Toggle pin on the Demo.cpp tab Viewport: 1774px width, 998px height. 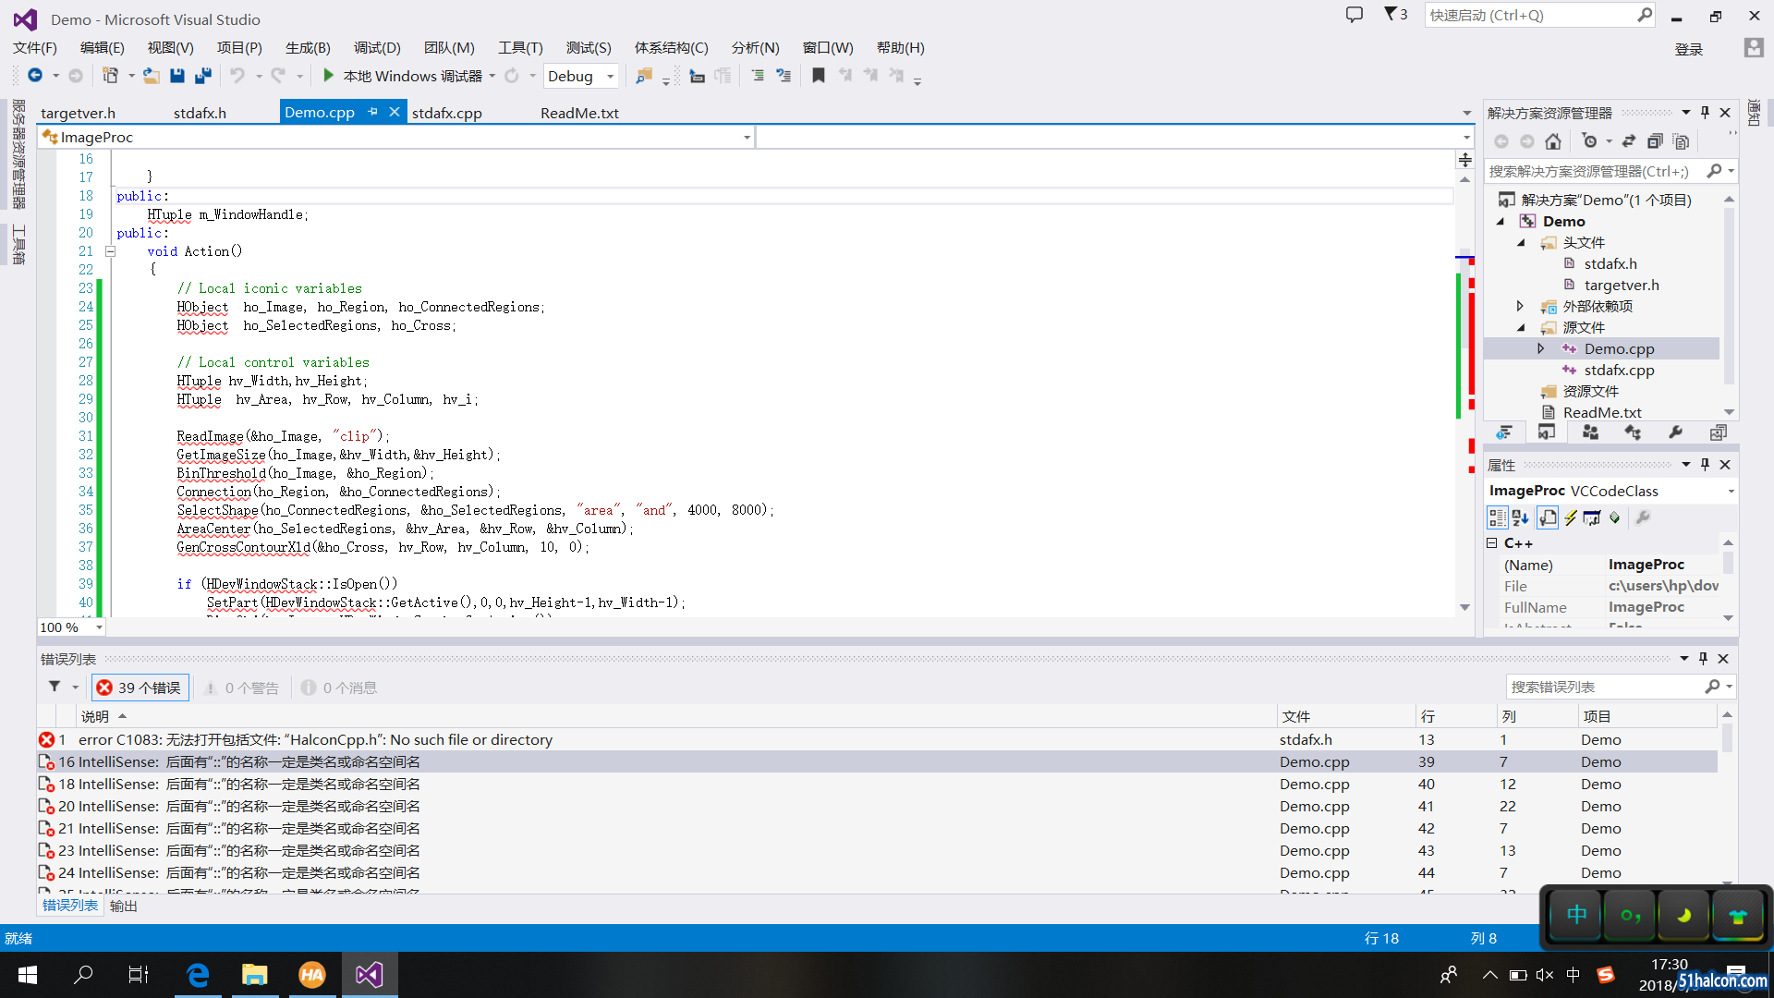point(372,112)
